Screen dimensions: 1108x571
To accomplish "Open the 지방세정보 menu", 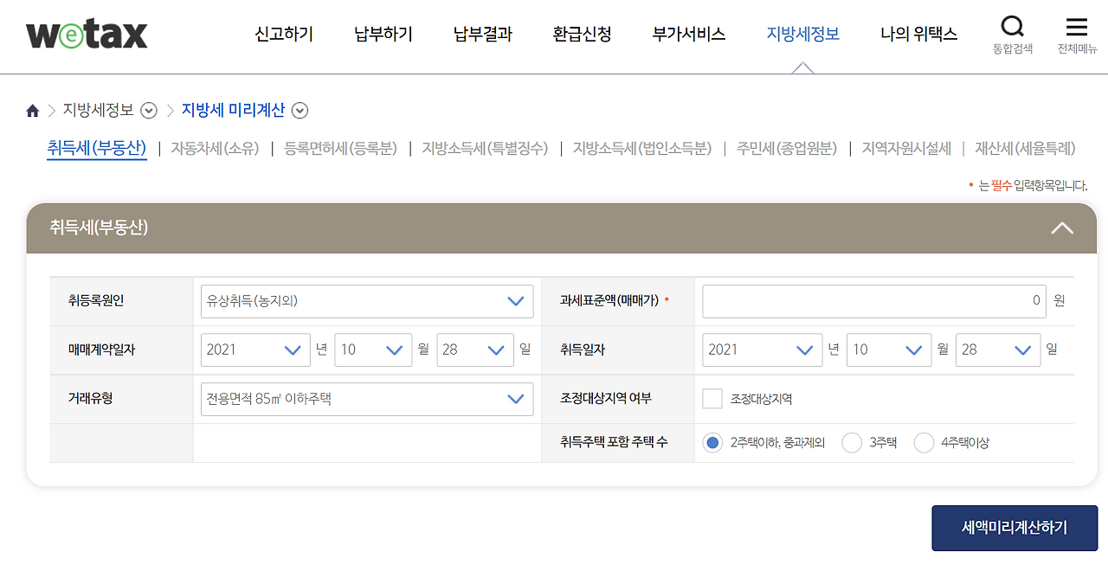I will point(803,35).
